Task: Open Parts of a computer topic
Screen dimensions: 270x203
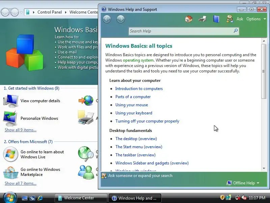Action: [x=133, y=97]
